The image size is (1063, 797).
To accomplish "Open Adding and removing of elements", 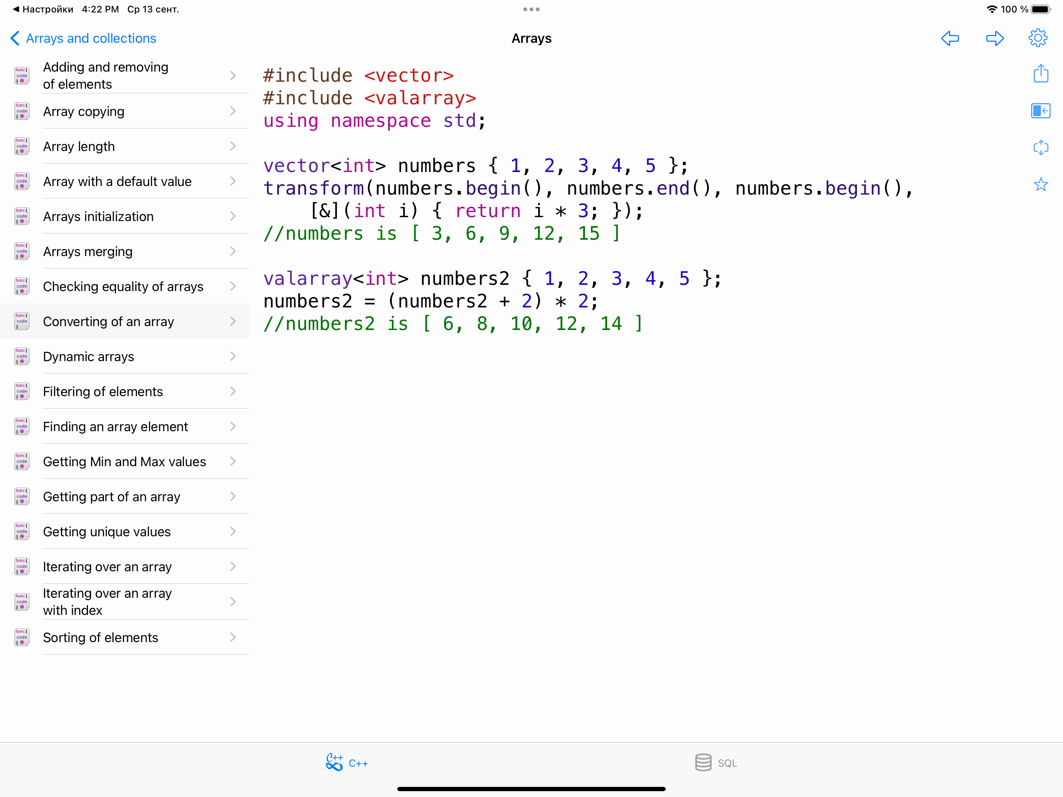I will click(x=125, y=75).
